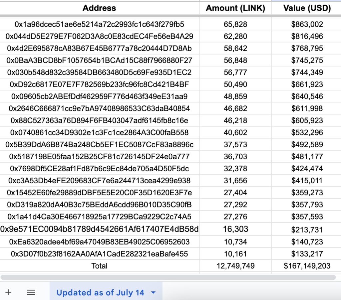Select the 'Updated as of July 14' sheet tab

pyautogui.click(x=100, y=293)
